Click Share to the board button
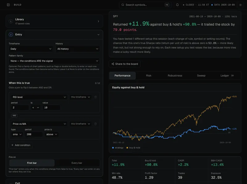 coord(125,64)
